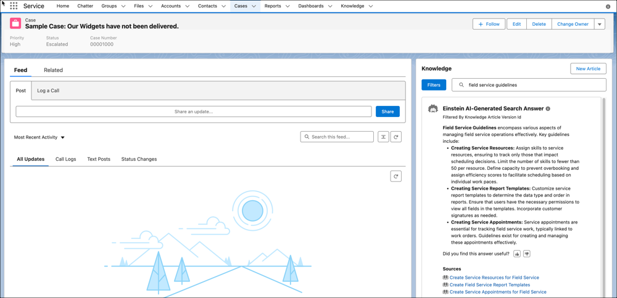Click the Knowledge search field

point(529,85)
